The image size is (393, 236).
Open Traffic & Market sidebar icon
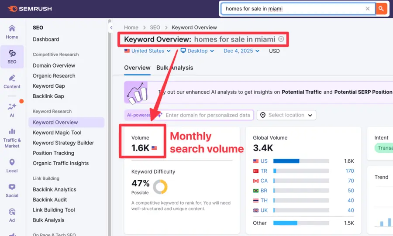[x=12, y=138]
